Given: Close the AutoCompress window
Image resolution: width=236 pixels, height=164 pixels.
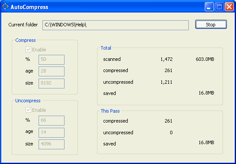Looking at the screenshot, I should click(x=229, y=7).
